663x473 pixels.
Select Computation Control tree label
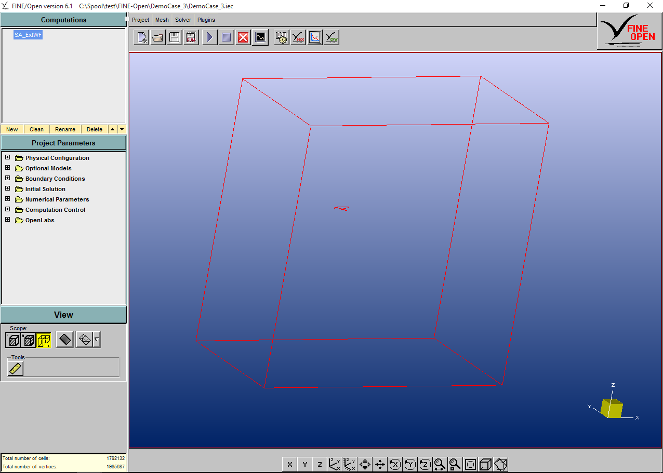click(55, 210)
